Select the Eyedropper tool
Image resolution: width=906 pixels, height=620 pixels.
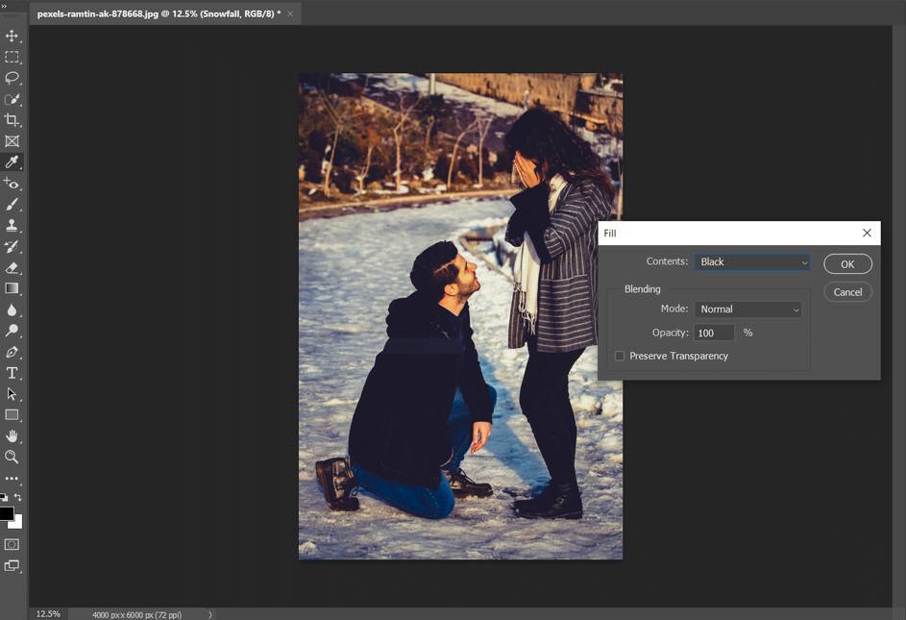pos(12,161)
